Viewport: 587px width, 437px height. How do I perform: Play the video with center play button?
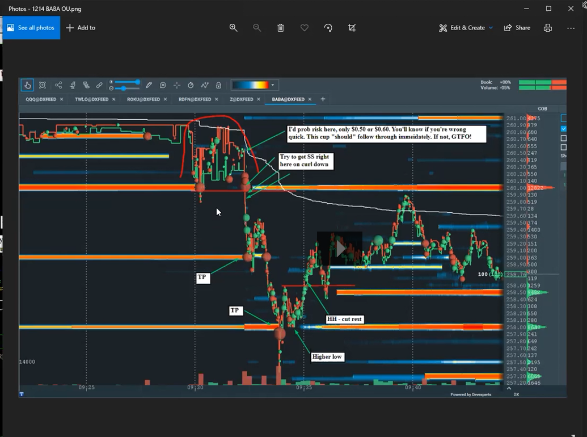(340, 248)
